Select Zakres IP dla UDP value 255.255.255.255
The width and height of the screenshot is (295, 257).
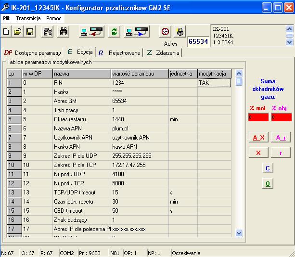click(140, 156)
